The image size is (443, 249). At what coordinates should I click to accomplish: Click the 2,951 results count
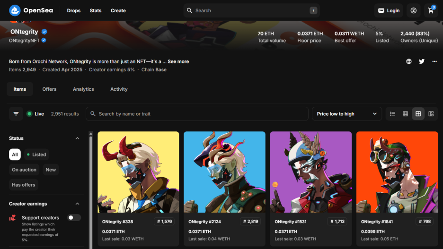[65, 114]
